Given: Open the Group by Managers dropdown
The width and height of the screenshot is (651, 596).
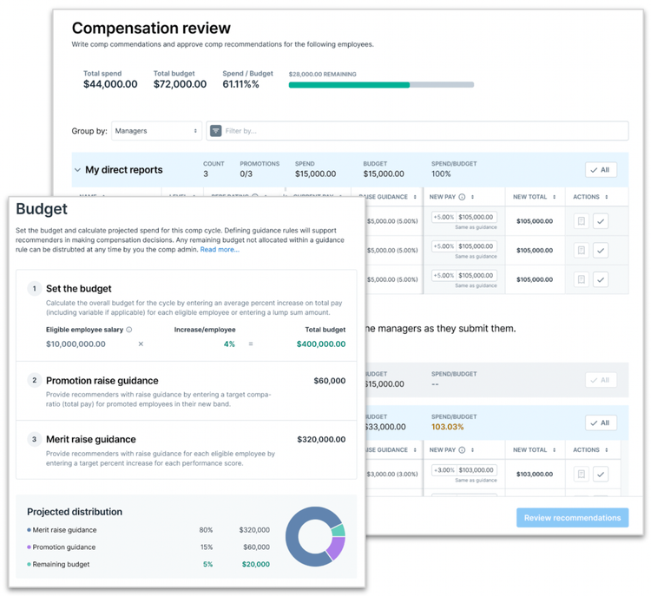Looking at the screenshot, I should (x=156, y=131).
